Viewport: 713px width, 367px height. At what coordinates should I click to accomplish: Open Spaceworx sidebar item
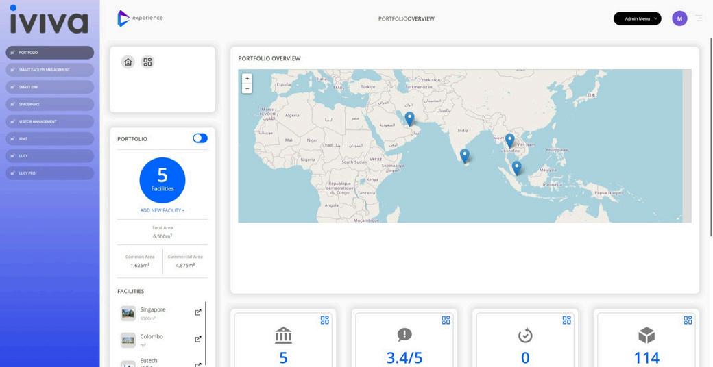click(49, 105)
